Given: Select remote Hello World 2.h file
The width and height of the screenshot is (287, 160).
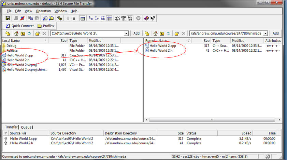Looking at the screenshot, I should click(159, 50).
